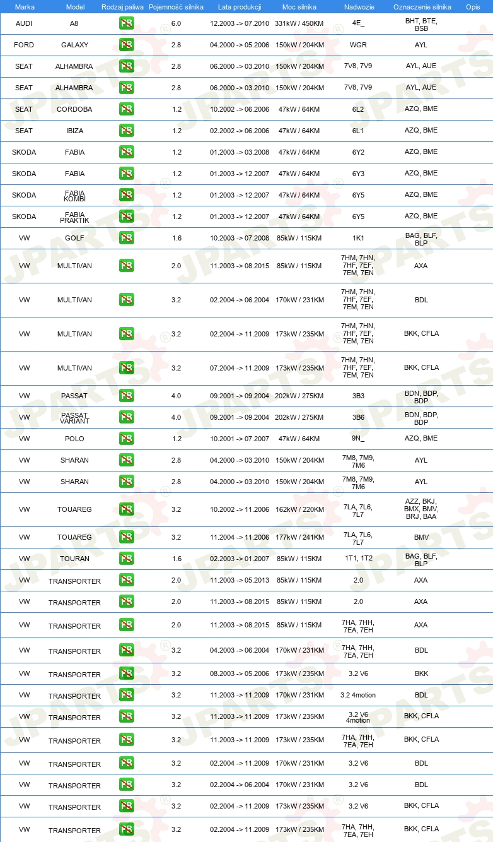Click the GOLF model cell
Image resolution: width=493 pixels, height=842 pixels.
coord(75,238)
